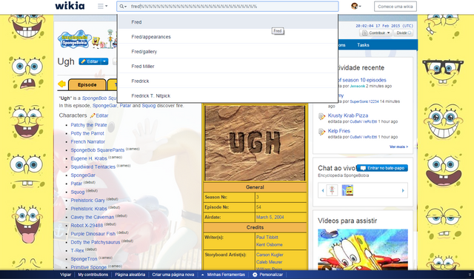Image resolution: width=474 pixels, height=279 pixels.
Task: Open the hamburger hub menu dropdown
Action: point(102,6)
